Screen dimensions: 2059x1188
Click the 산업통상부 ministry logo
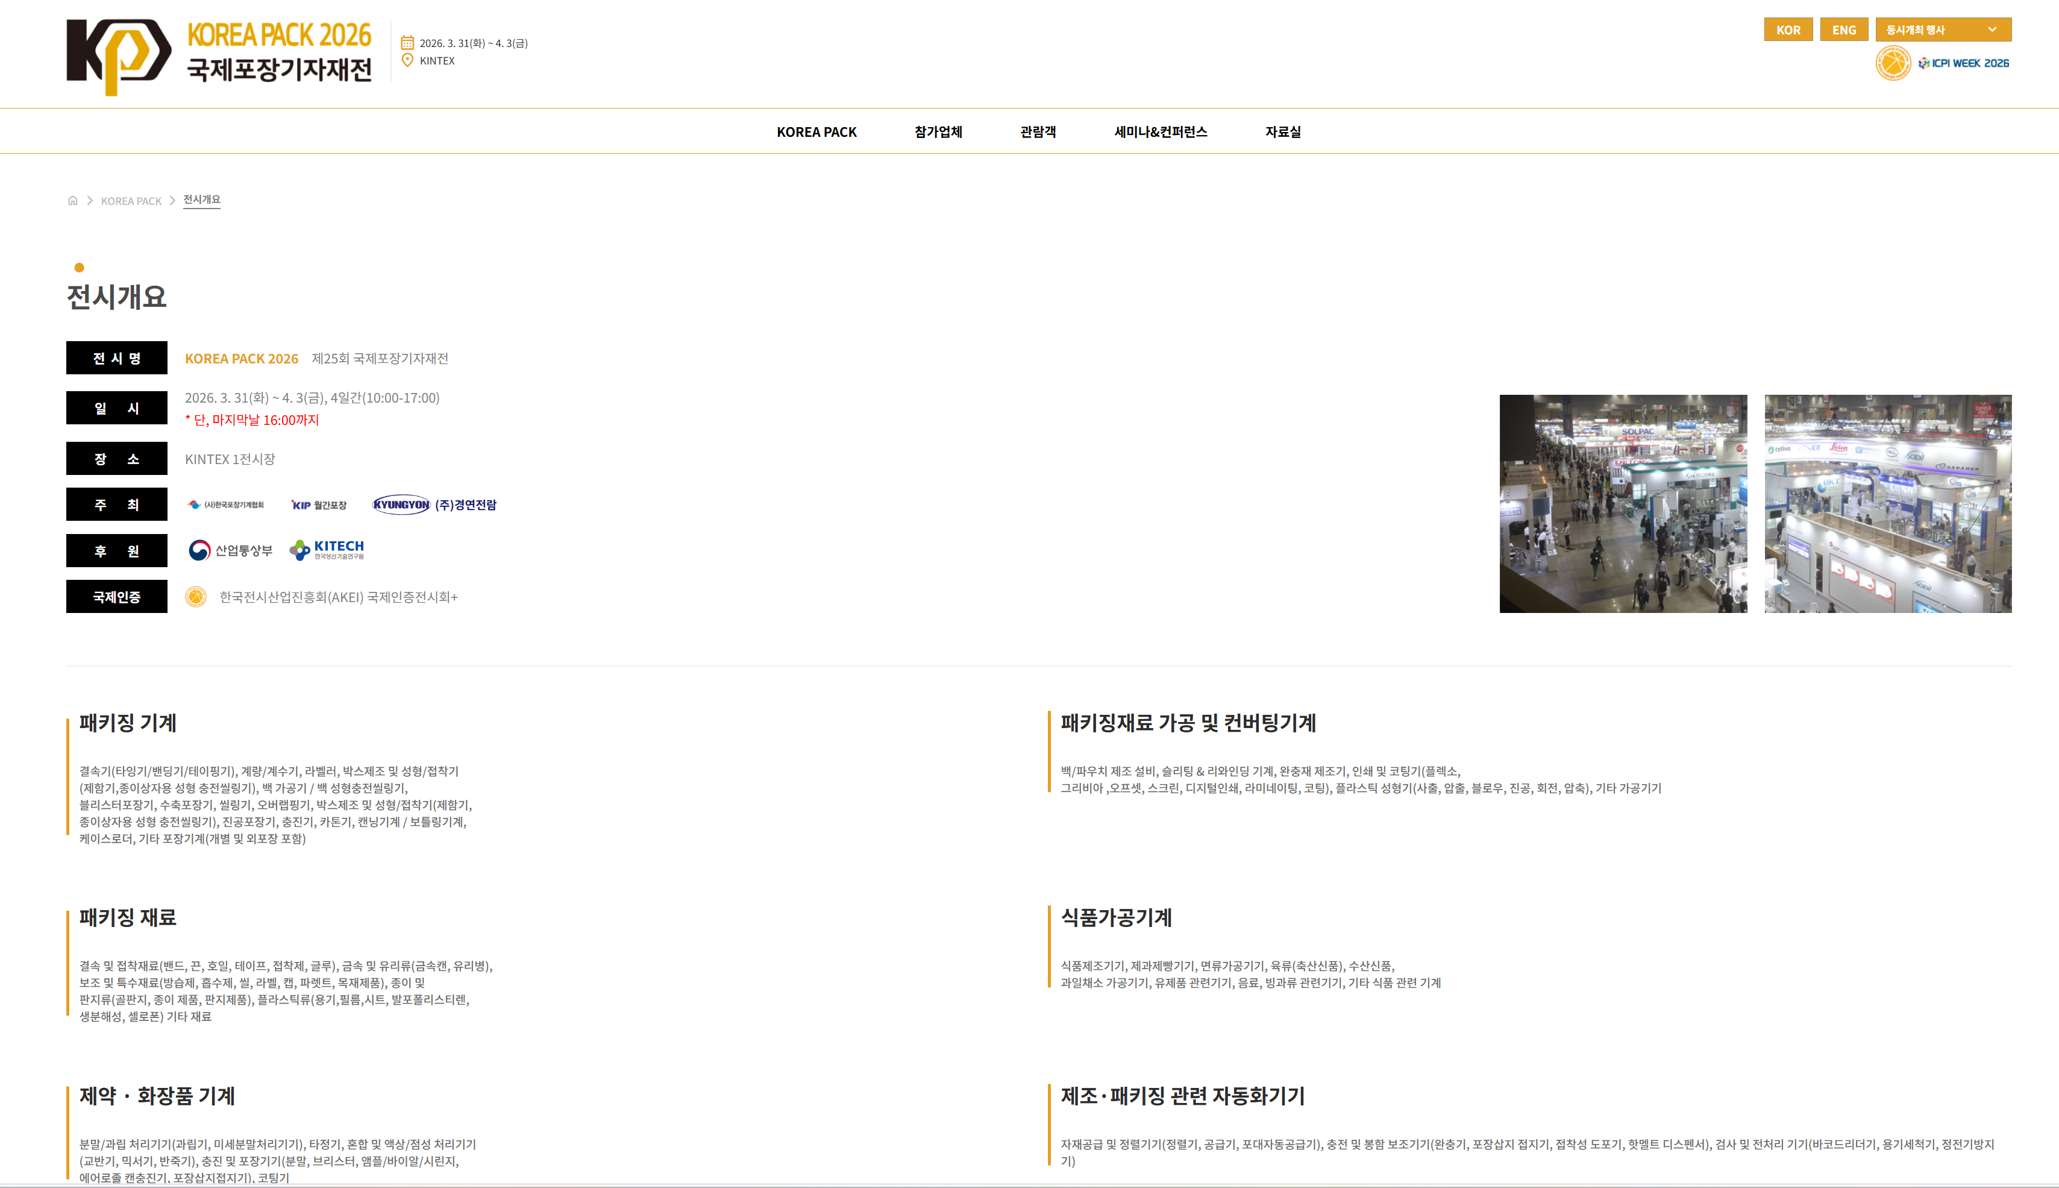pos(231,551)
